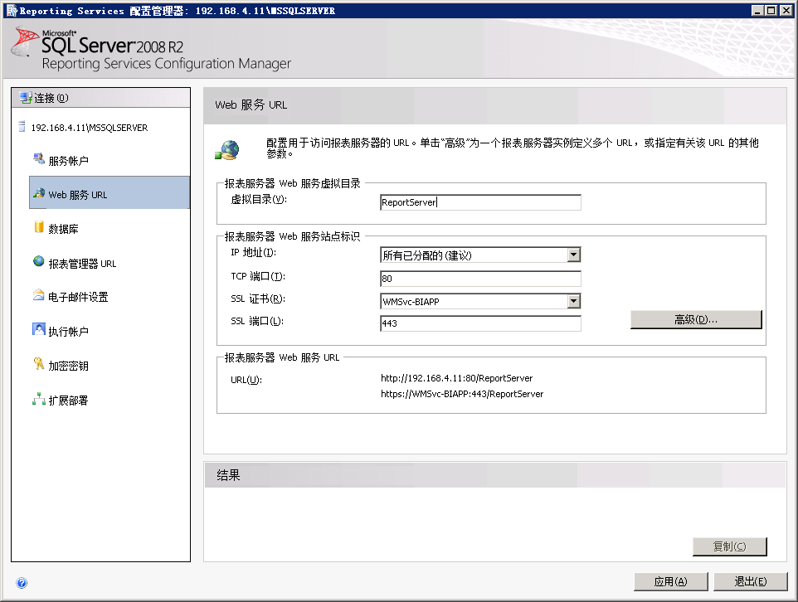Click the 复制(C) button
The height and width of the screenshot is (602, 798).
click(x=729, y=546)
